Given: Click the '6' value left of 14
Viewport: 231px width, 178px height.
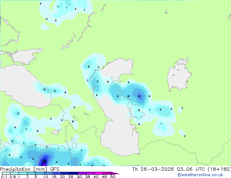Looking at the screenshot, I should [128, 96].
